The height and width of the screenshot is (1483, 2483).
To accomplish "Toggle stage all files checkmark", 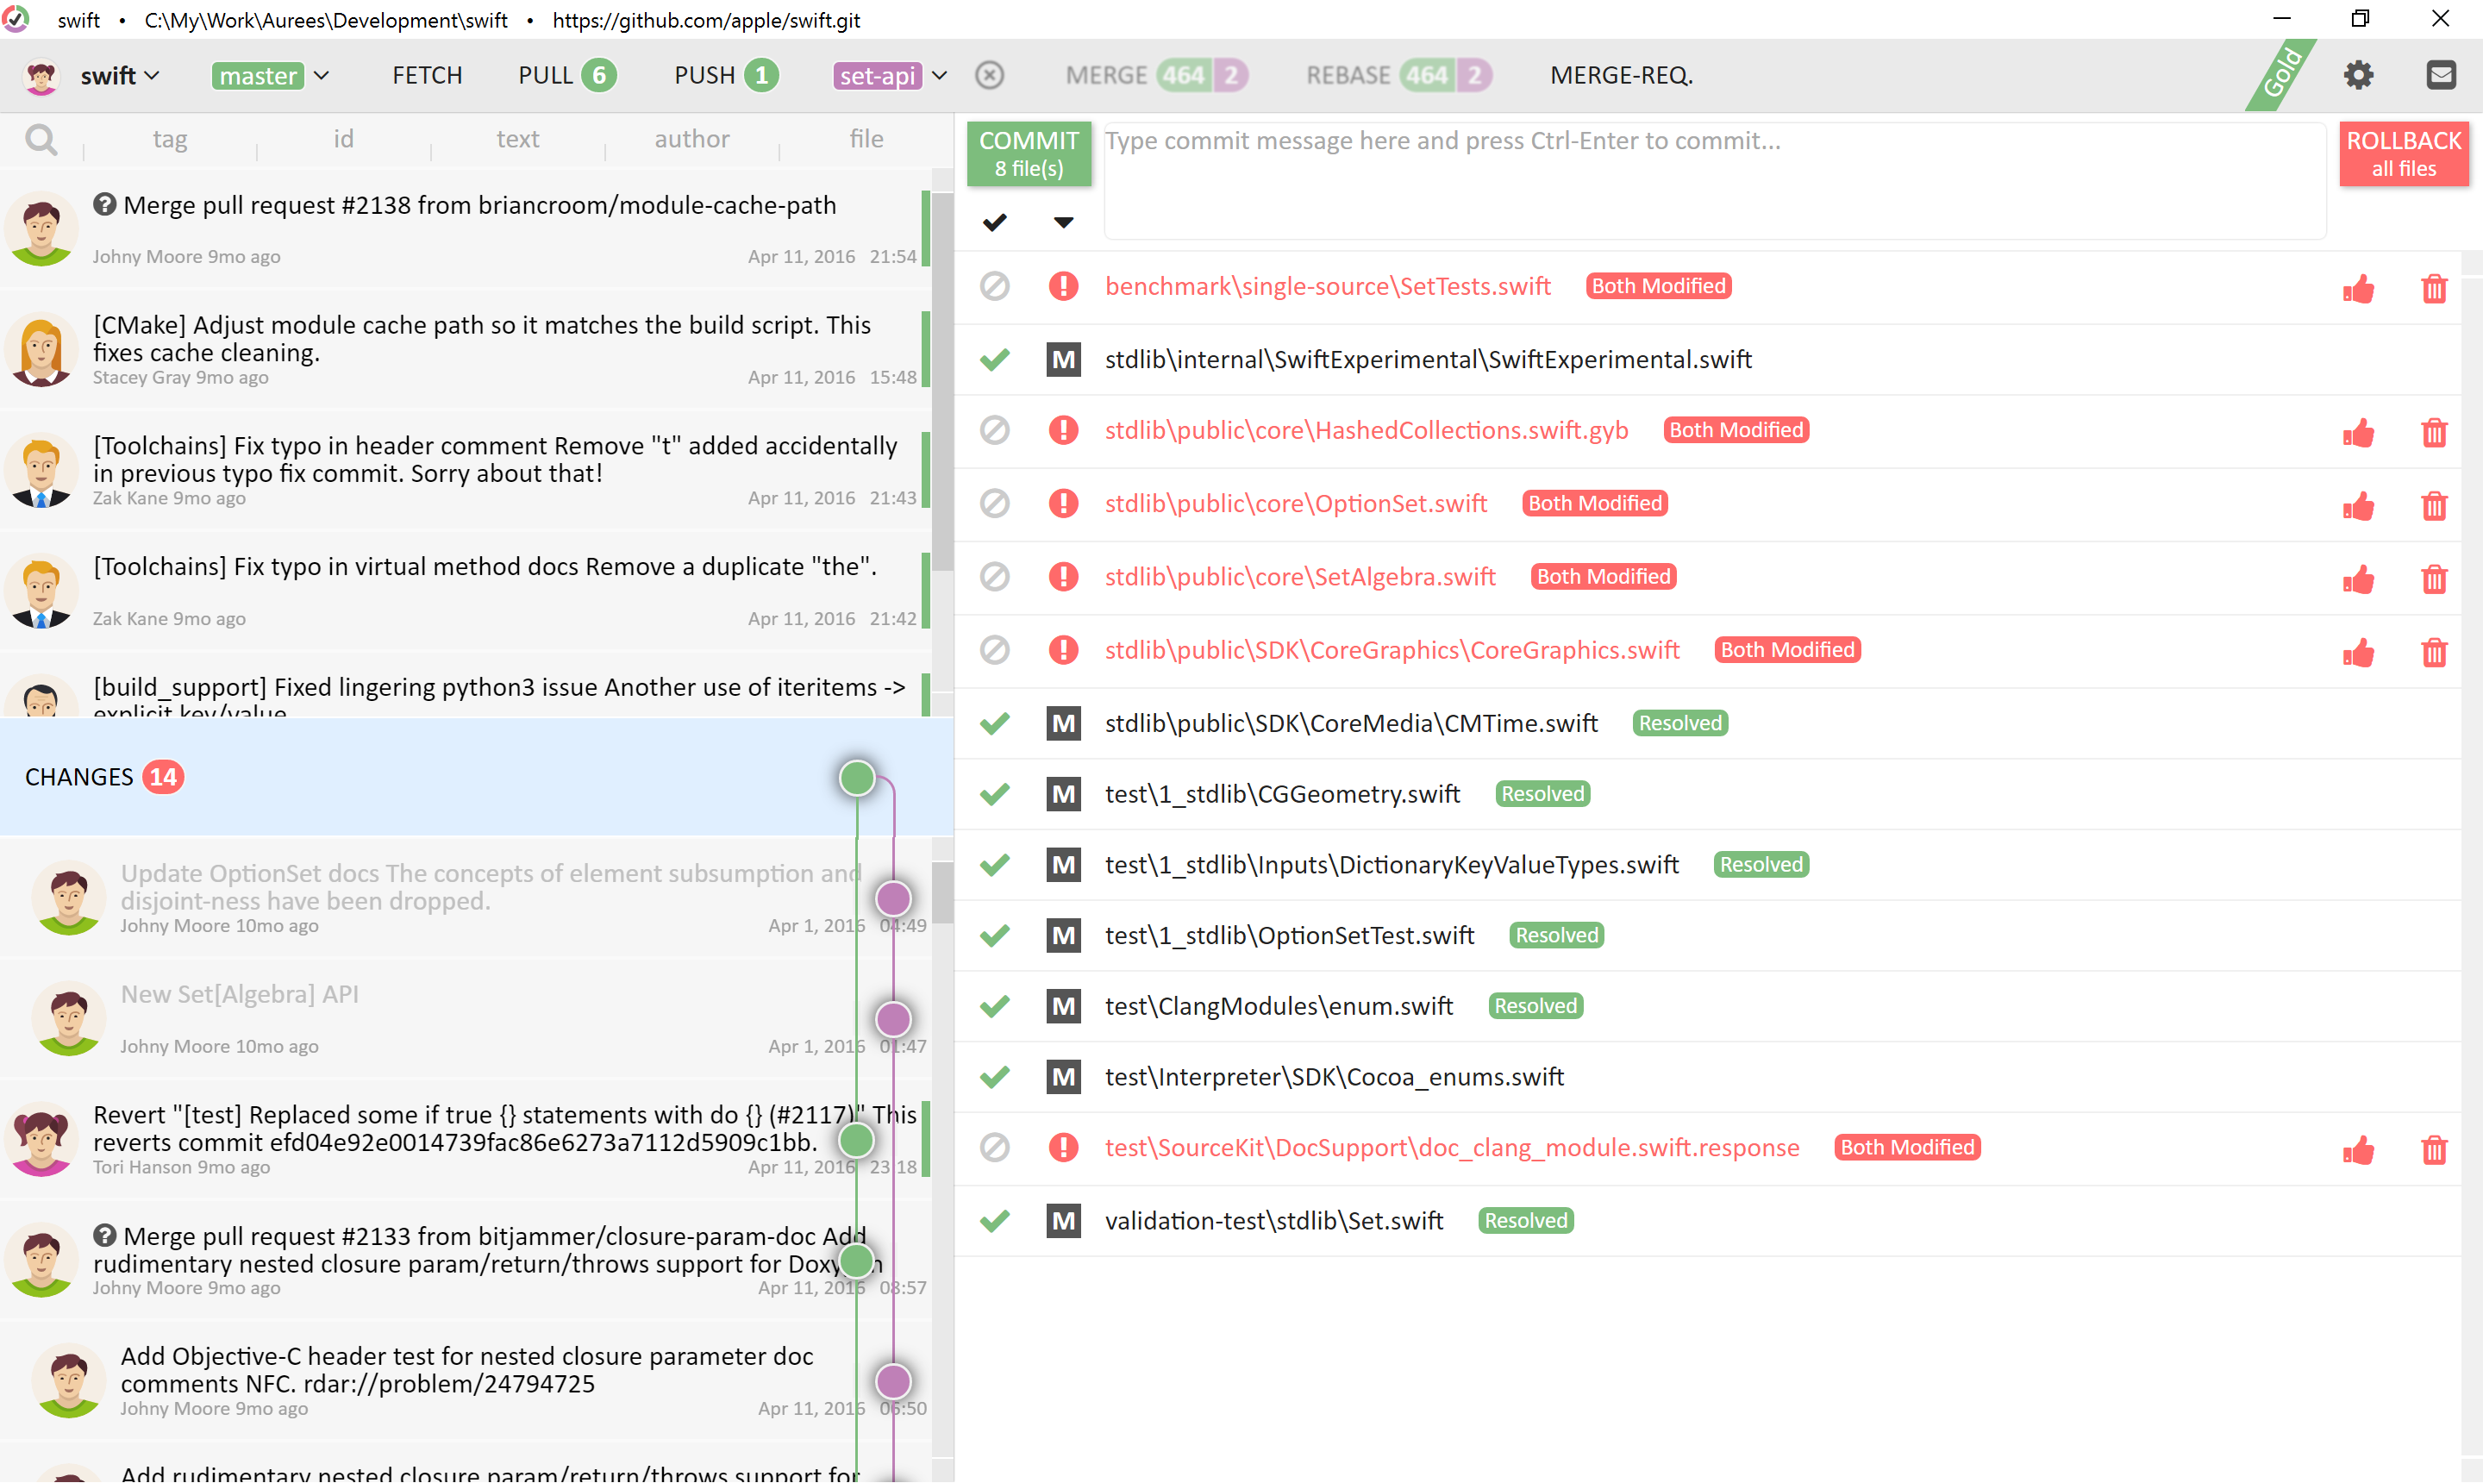I will (994, 222).
